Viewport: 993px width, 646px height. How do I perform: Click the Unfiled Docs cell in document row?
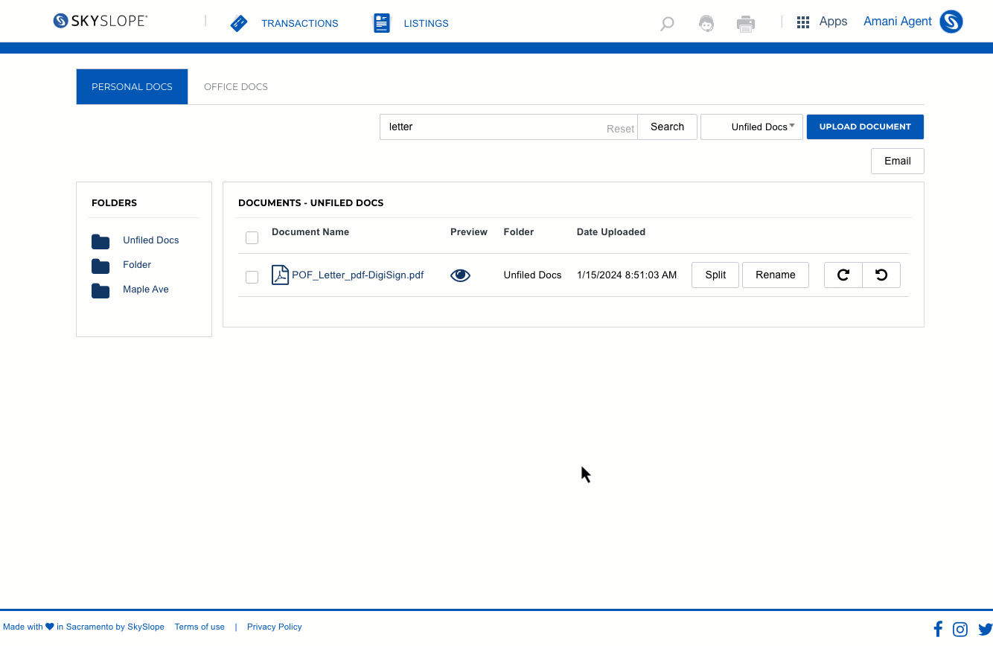[533, 275]
